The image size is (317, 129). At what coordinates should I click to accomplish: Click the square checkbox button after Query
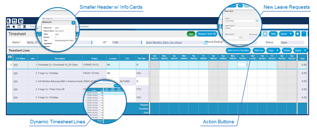(x=297, y=34)
